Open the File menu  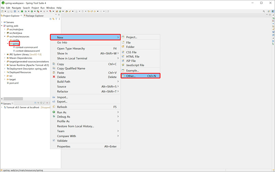(x=3, y=8)
